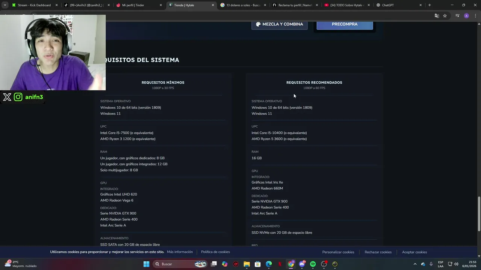Select 'SSD NVMe con 20 GB de espacio libre'

[282, 232]
